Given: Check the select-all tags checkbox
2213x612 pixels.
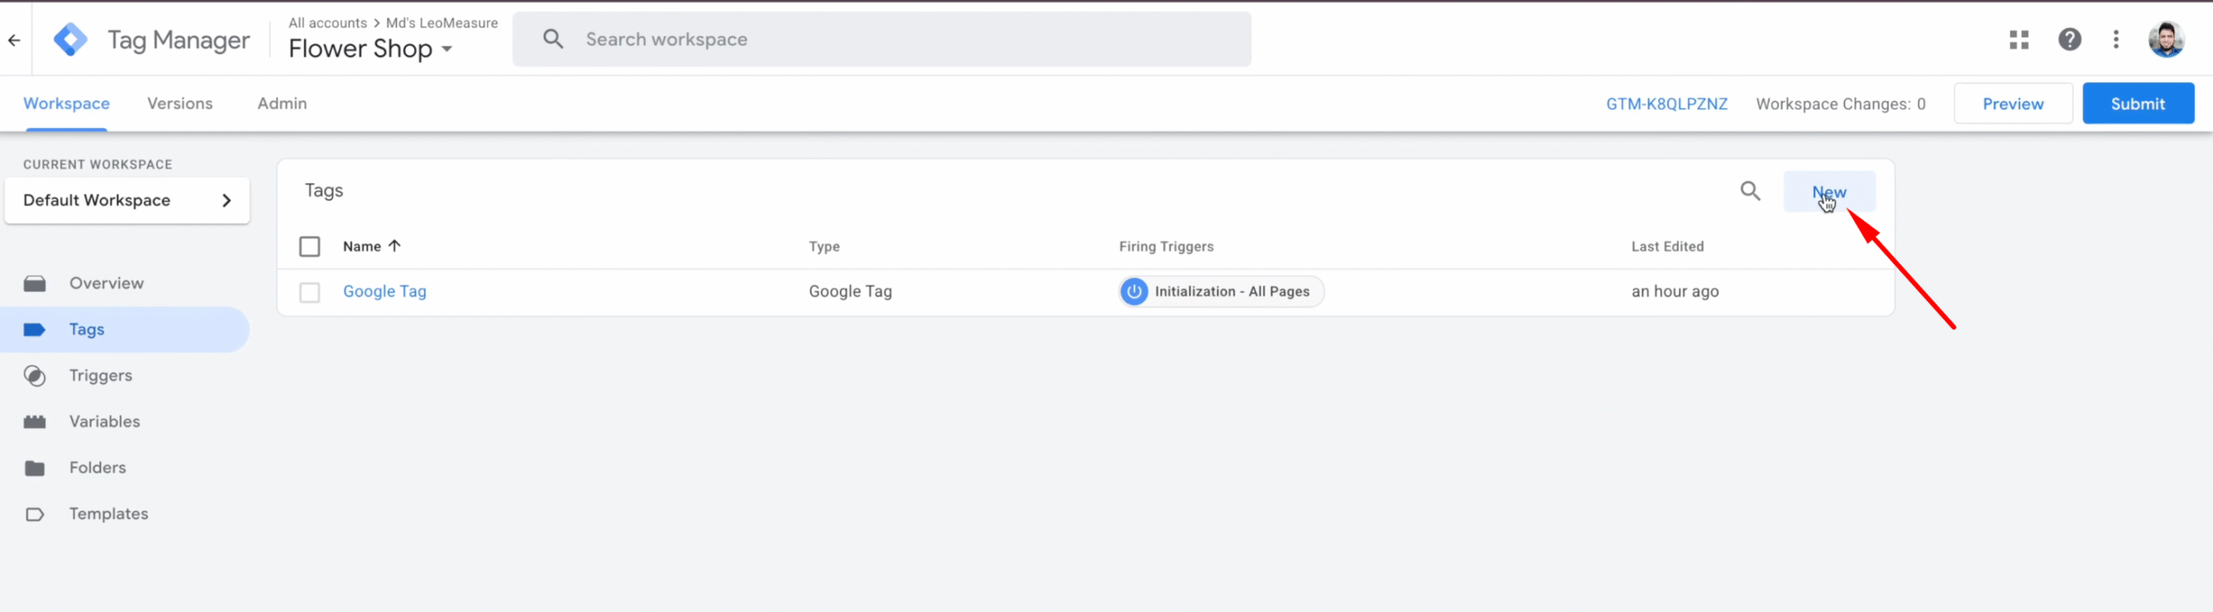Looking at the screenshot, I should click(x=309, y=247).
